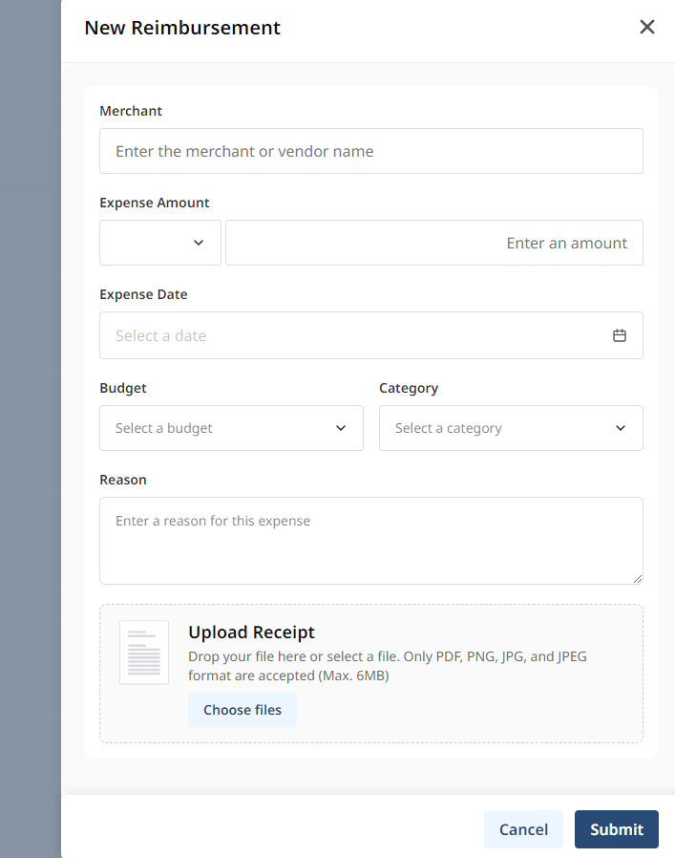Screen dimensions: 675x858
Task: Click the Upload Receipt heading
Action: tap(252, 632)
